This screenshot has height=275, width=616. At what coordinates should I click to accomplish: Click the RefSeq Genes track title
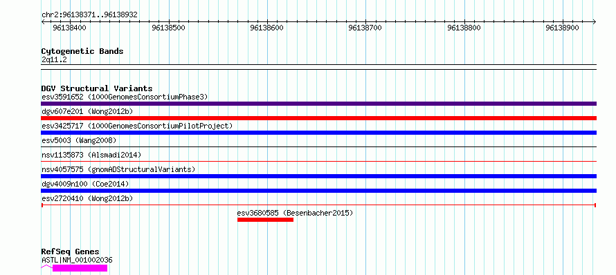point(70,252)
